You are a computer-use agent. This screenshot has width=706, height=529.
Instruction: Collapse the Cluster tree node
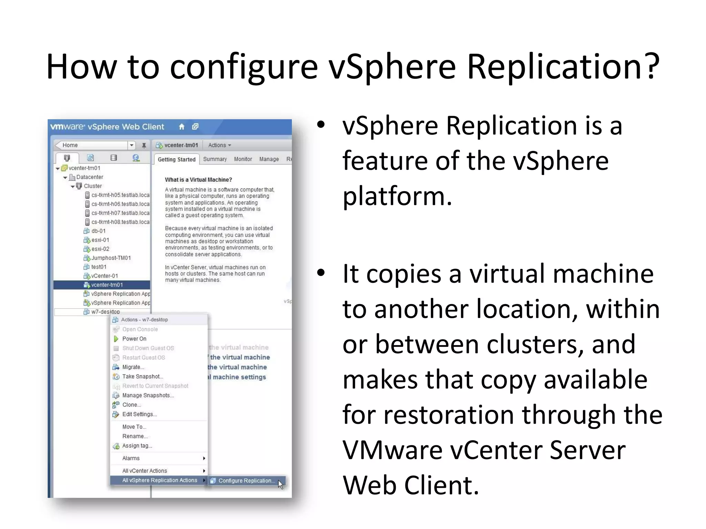pos(73,187)
